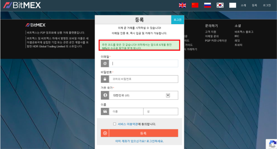
Task: Click the green referral discount notice
Action: pyautogui.click(x=139, y=46)
